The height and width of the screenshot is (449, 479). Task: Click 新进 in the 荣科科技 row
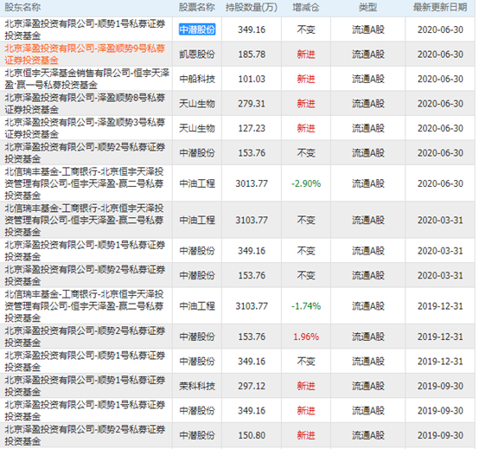pyautogui.click(x=306, y=386)
